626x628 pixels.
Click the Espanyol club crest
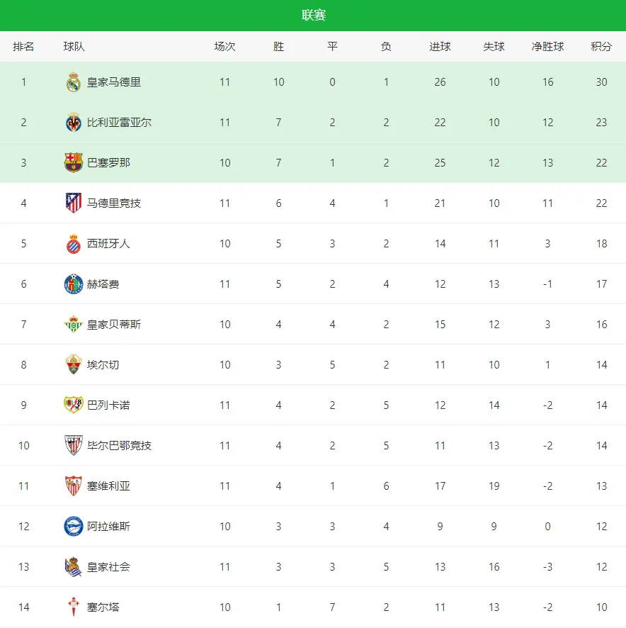click(74, 244)
